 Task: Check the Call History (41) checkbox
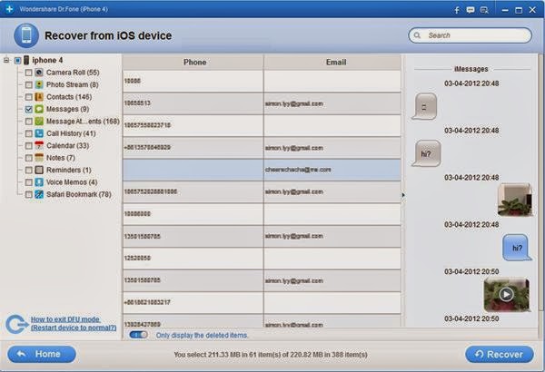click(28, 133)
